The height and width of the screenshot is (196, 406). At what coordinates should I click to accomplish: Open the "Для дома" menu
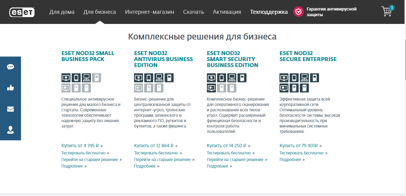point(62,12)
